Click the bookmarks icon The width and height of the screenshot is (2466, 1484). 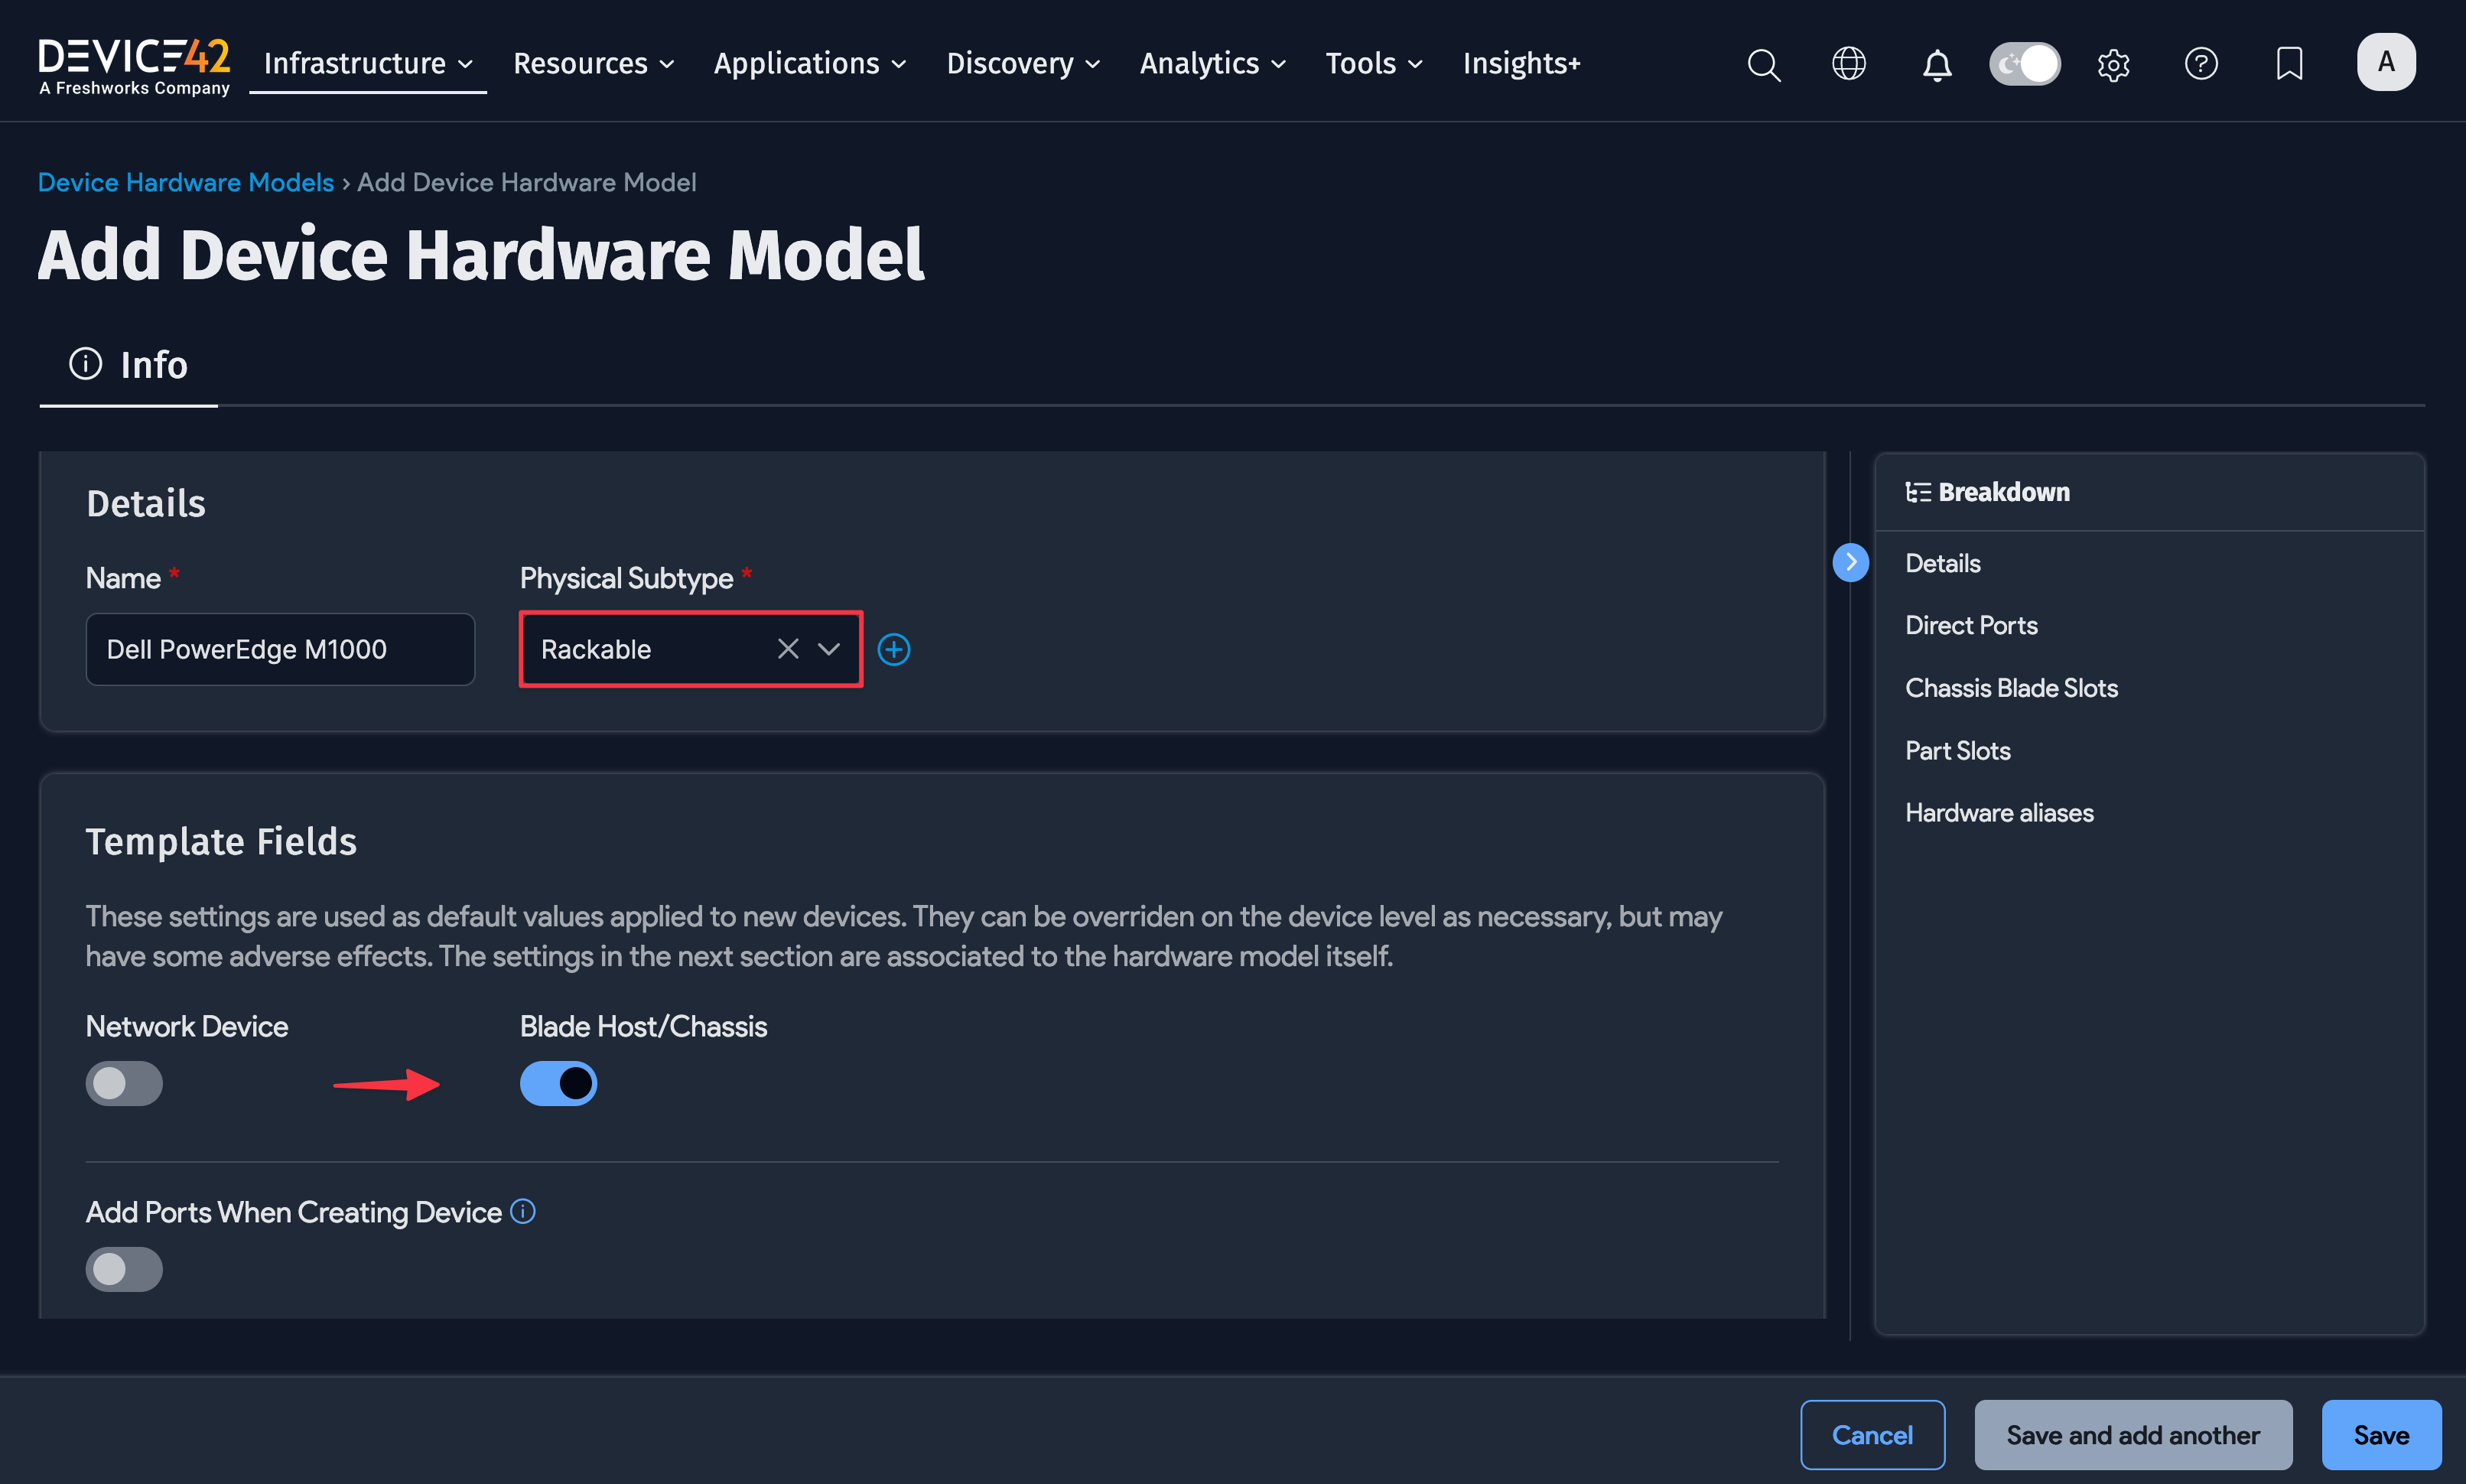tap(2288, 63)
